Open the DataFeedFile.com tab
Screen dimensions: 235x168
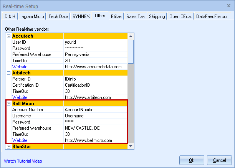coord(213,16)
